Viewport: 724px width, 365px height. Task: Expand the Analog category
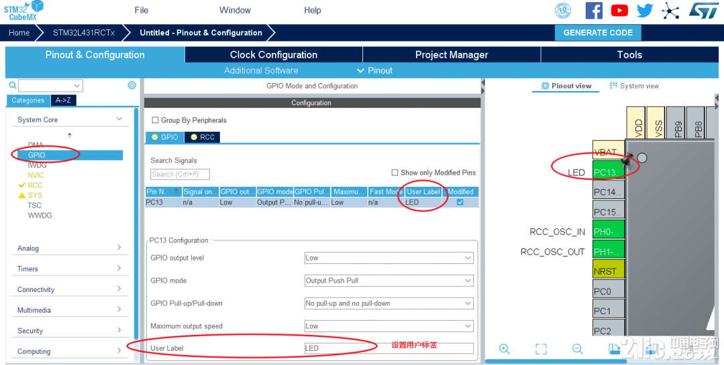119,248
